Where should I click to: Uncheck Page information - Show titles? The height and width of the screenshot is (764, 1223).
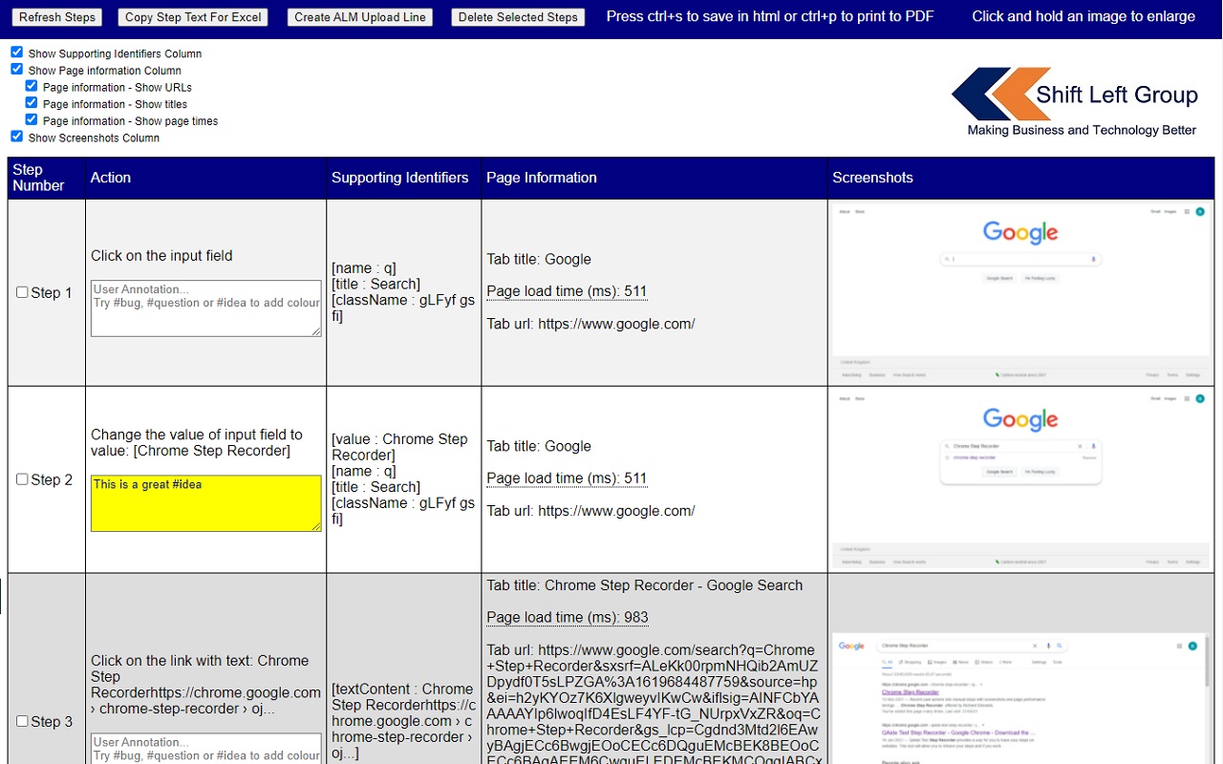[32, 103]
